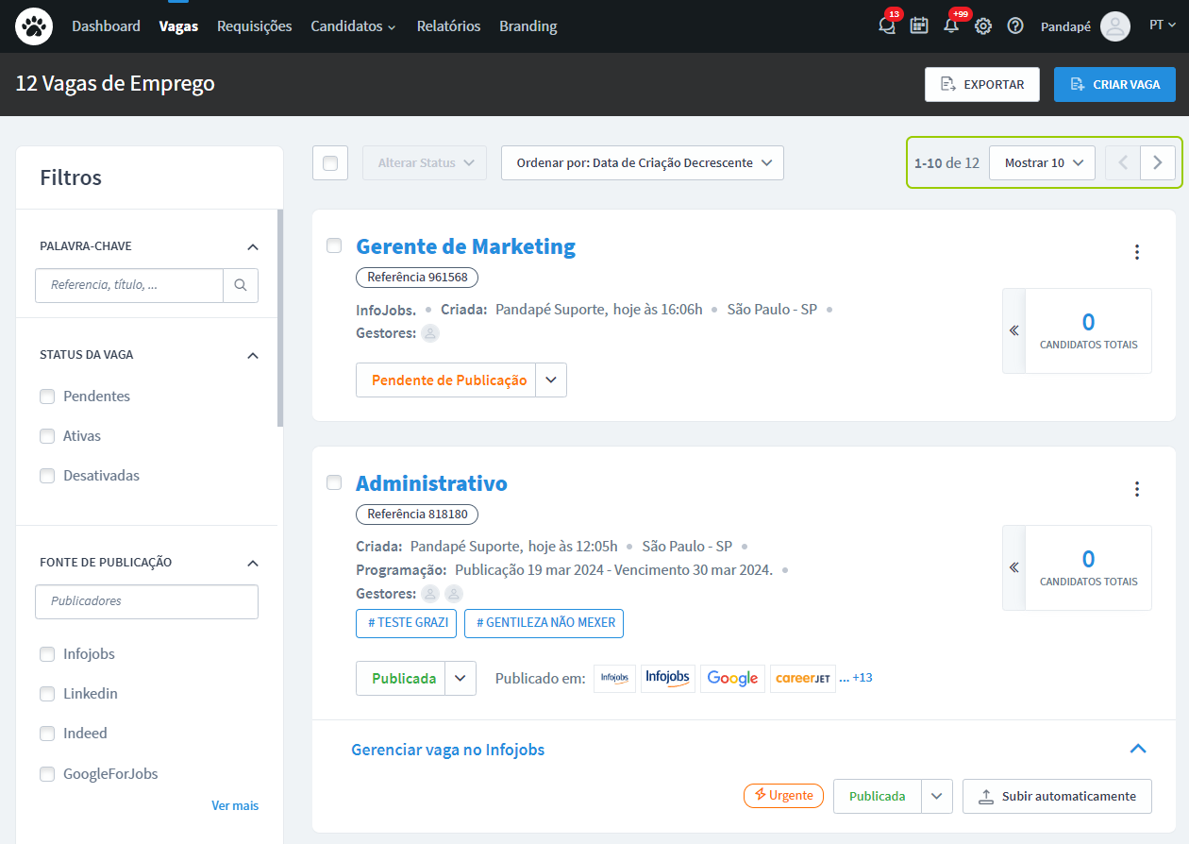This screenshot has width=1189, height=844.
Task: Go to the Relatórios menu
Action: [x=448, y=26]
